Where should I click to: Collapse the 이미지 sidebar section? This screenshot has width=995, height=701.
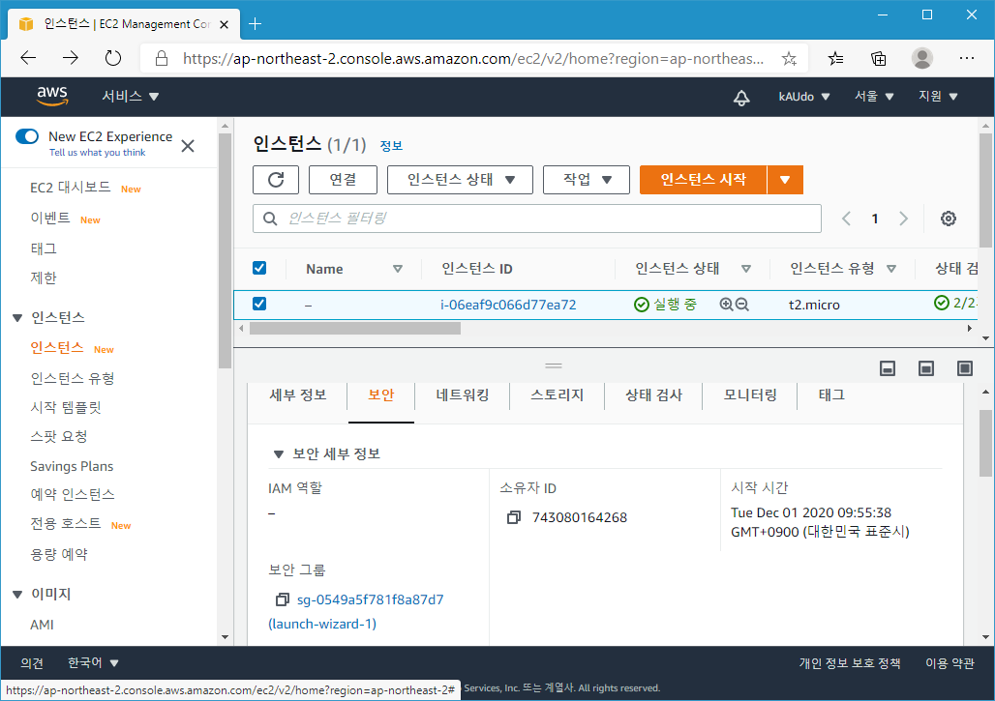17,595
